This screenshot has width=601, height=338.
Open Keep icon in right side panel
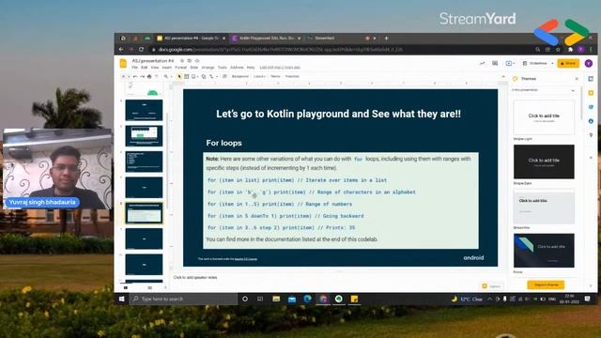[x=591, y=93]
